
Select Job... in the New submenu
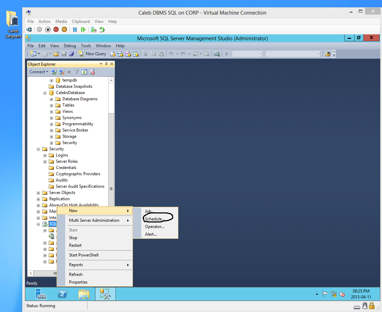[150, 211]
